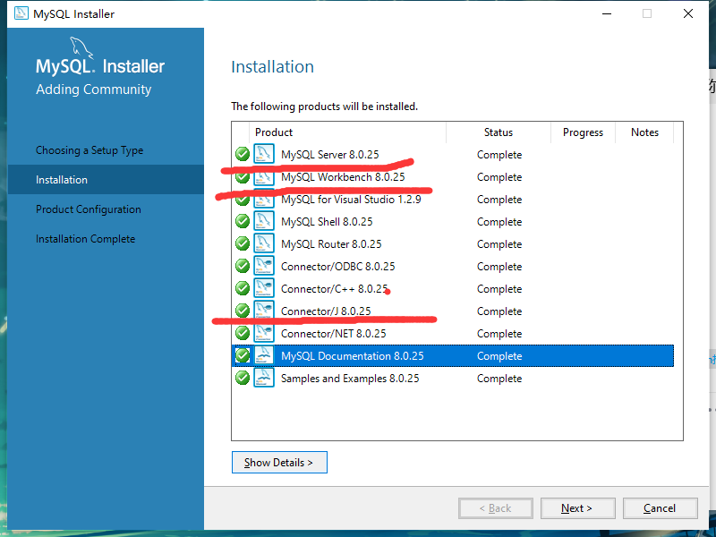Click the MySQL Server 8.0.25 product icon

click(263, 154)
